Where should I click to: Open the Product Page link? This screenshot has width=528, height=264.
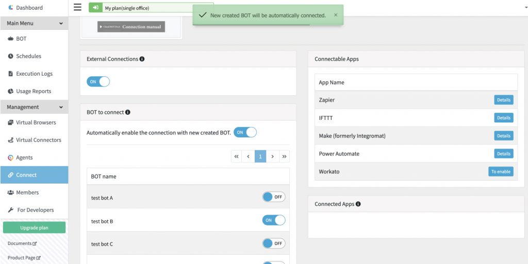point(24,258)
